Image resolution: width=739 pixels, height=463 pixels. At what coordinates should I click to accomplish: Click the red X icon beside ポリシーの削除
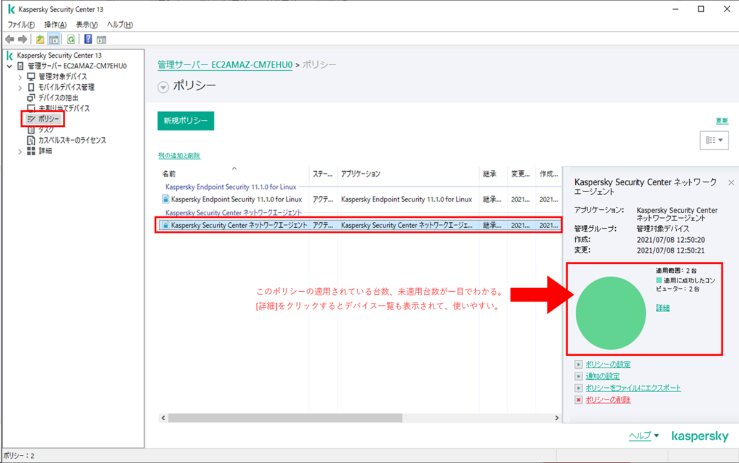(x=578, y=400)
